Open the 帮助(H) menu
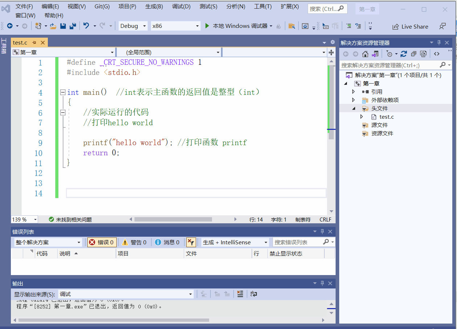Image resolution: width=457 pixels, height=329 pixels. click(54, 15)
